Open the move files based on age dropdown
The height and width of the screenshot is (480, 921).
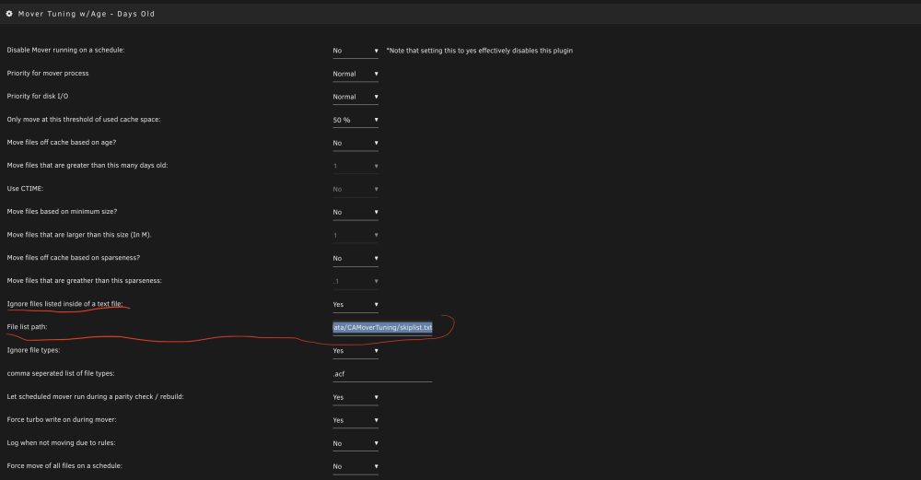pos(356,143)
